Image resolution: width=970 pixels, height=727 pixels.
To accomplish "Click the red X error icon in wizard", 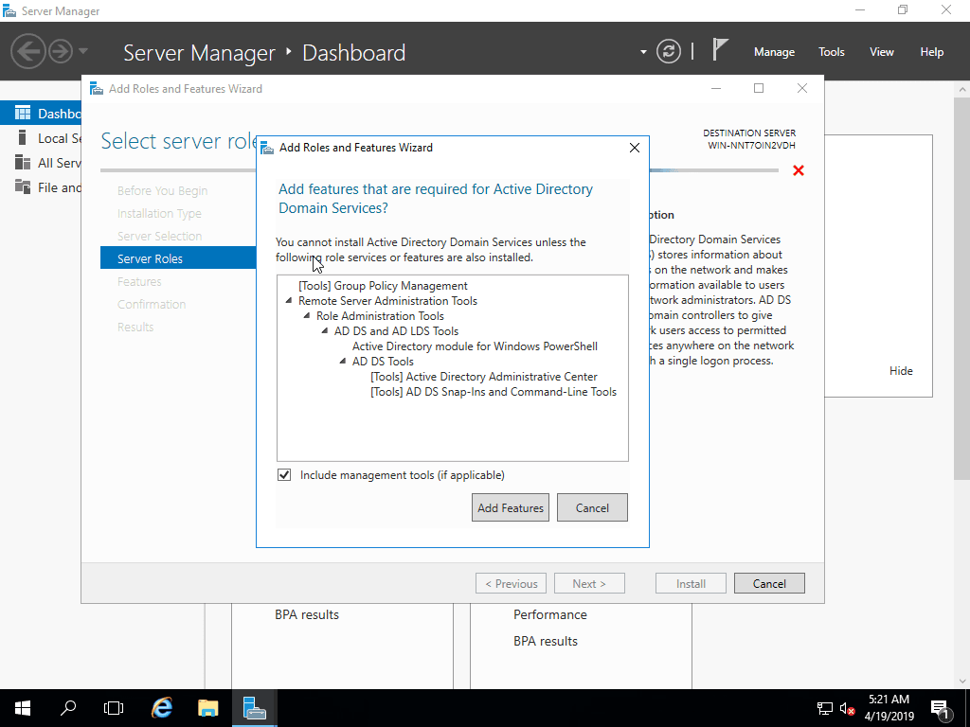I will pyautogui.click(x=799, y=170).
